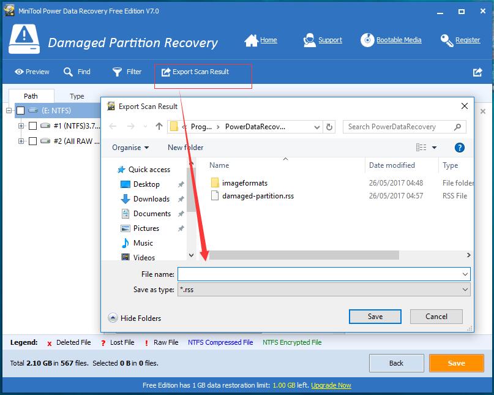Click inside the File name field

click(318, 274)
